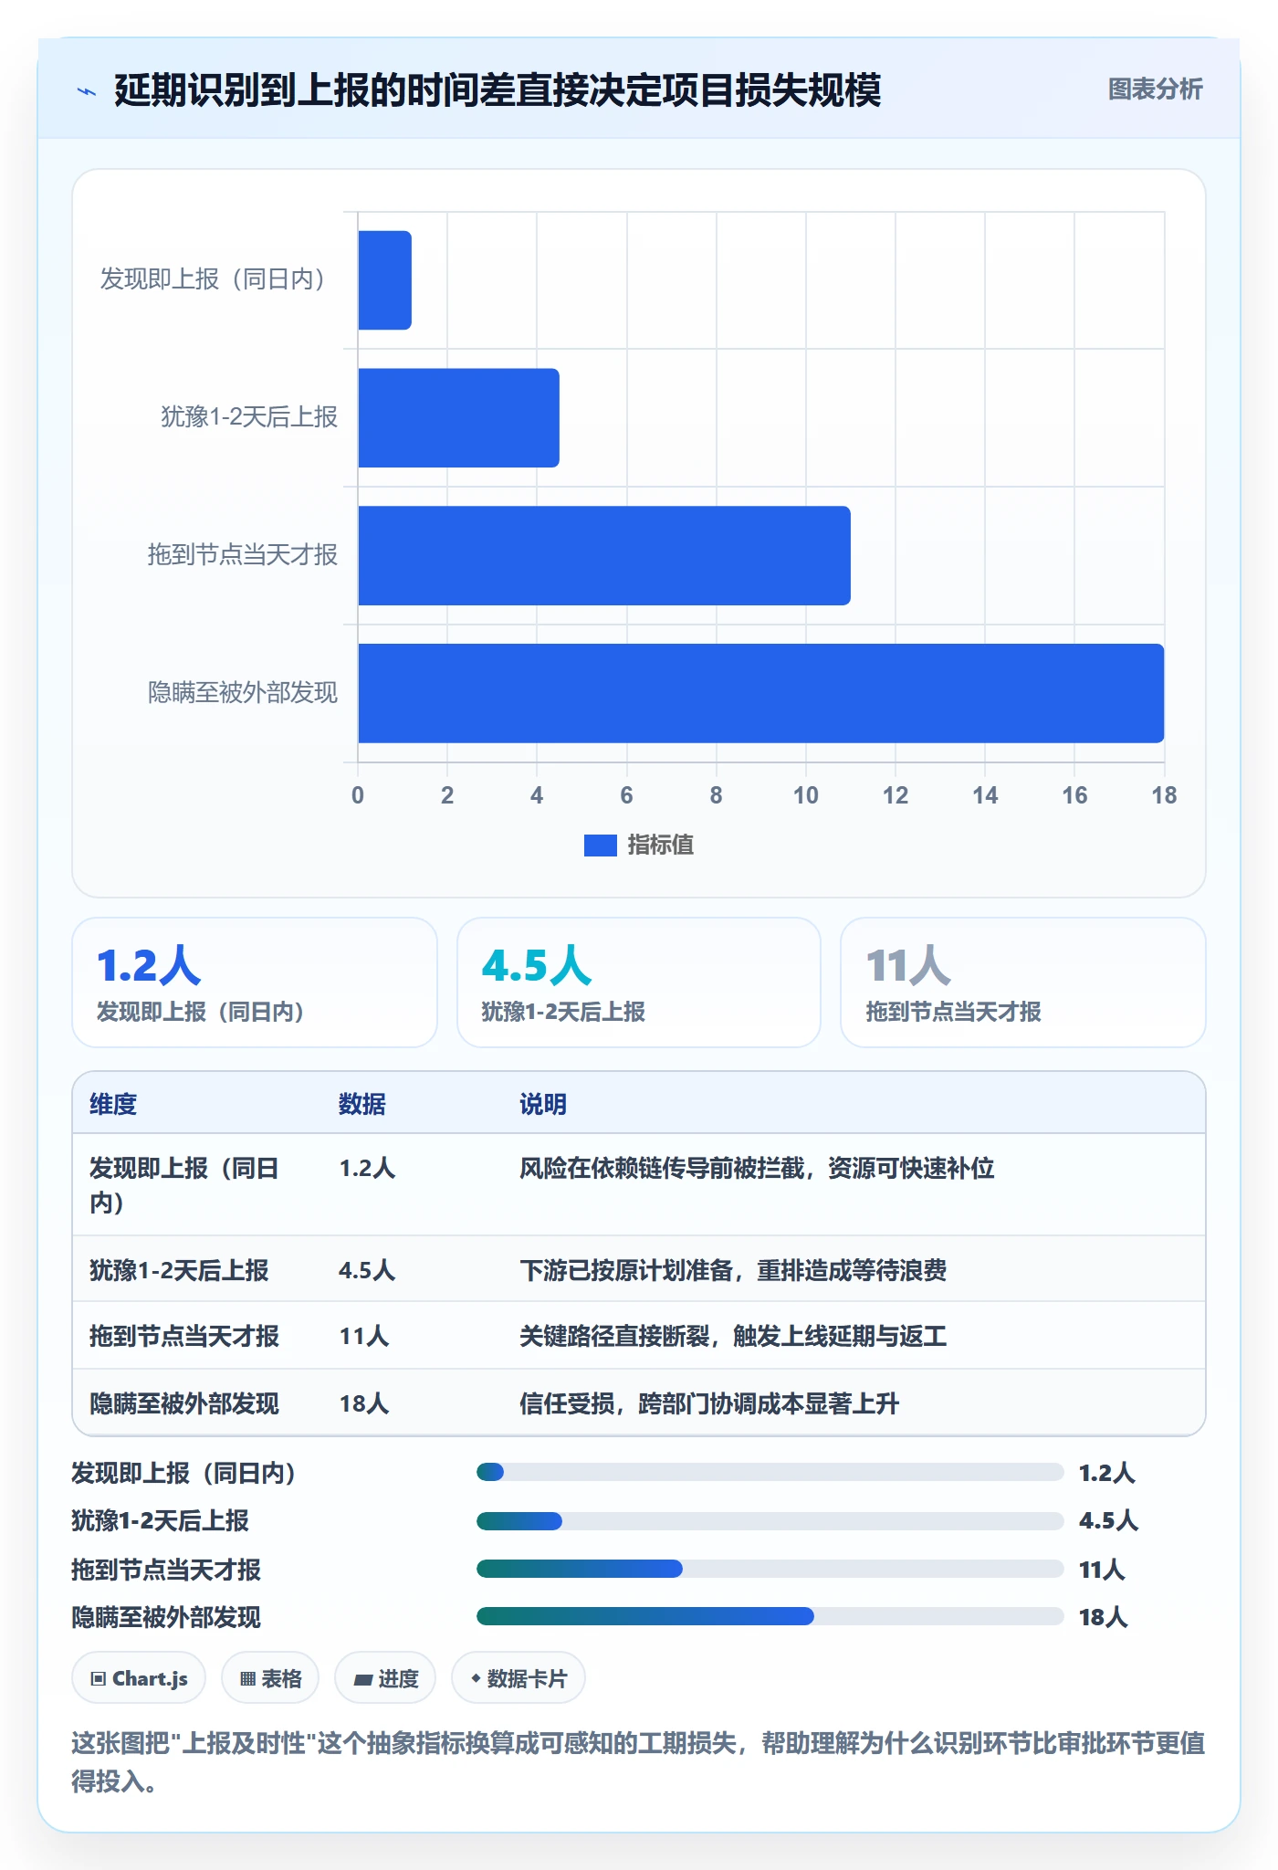Click the 1.2人 progress bar
1278x1870 pixels.
[x=770, y=1472]
